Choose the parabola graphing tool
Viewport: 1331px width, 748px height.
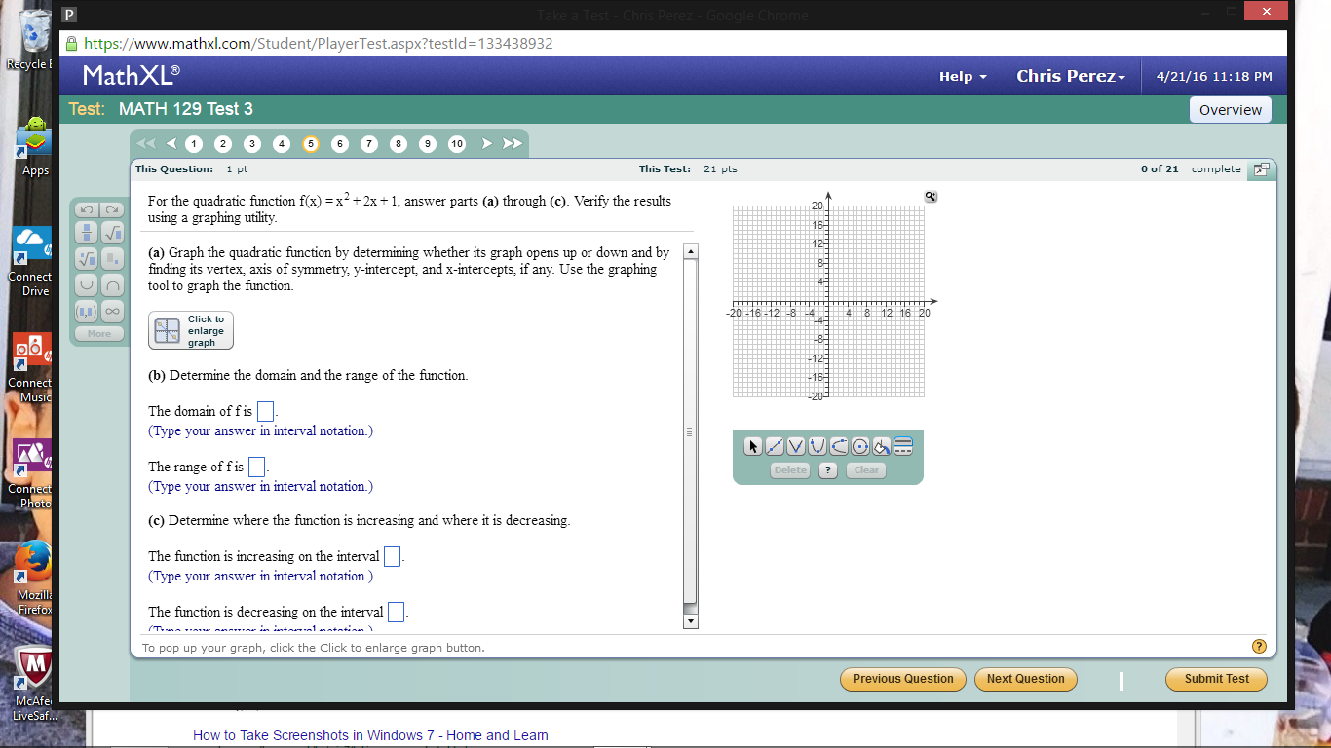tap(817, 446)
